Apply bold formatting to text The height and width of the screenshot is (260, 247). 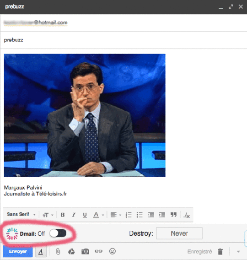tap(63, 215)
